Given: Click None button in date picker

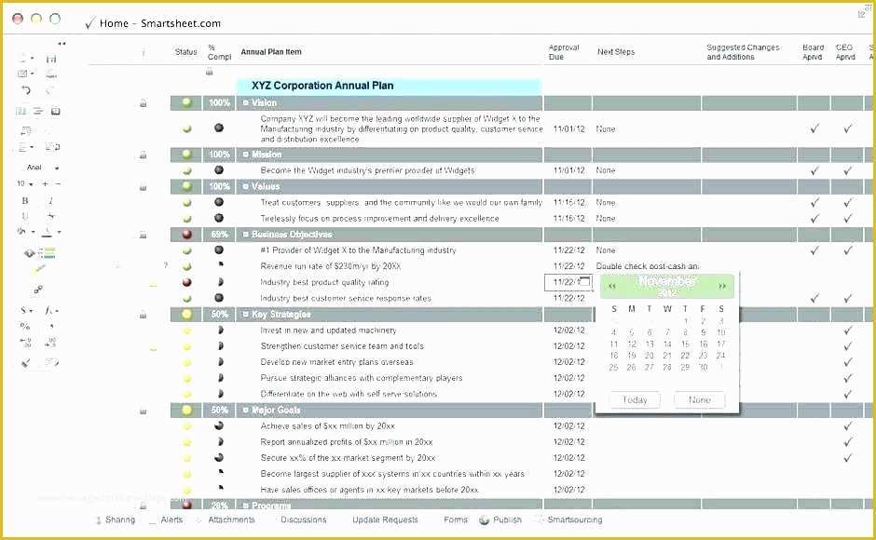Looking at the screenshot, I should coord(700,399).
